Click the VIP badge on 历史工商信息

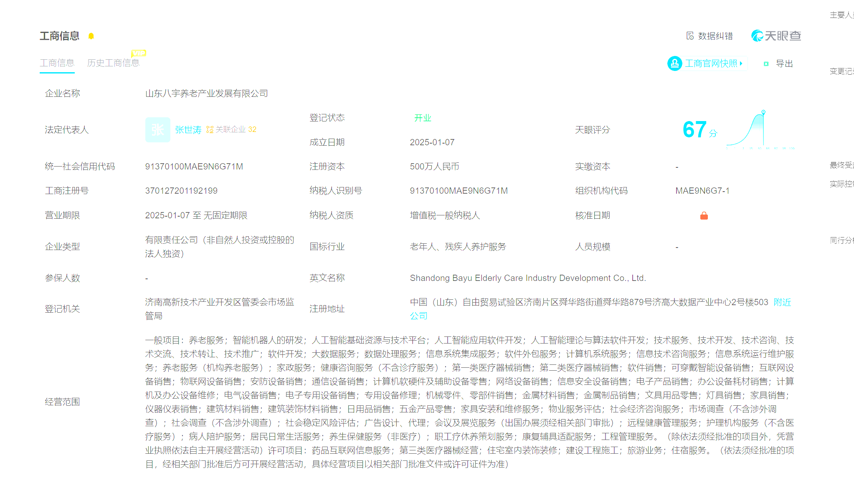pos(138,53)
